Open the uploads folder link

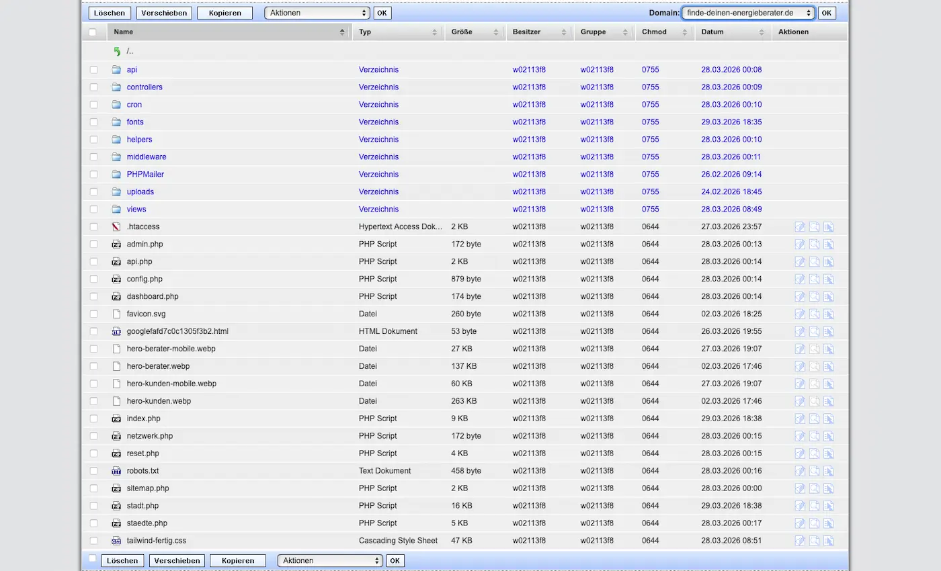point(140,191)
